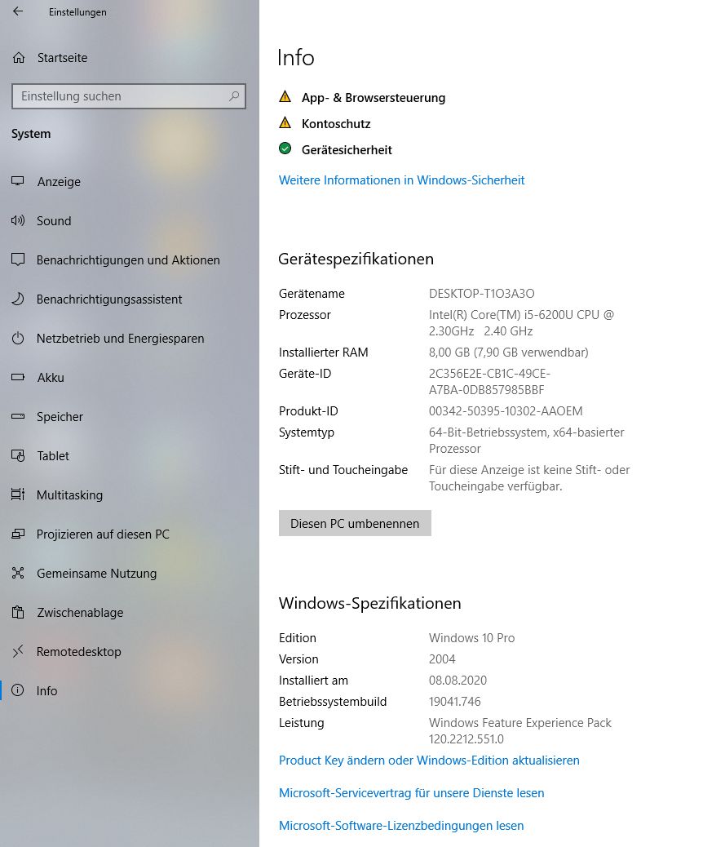Click Product Key ändern link
Screen dimensions: 725x847
tap(429, 760)
